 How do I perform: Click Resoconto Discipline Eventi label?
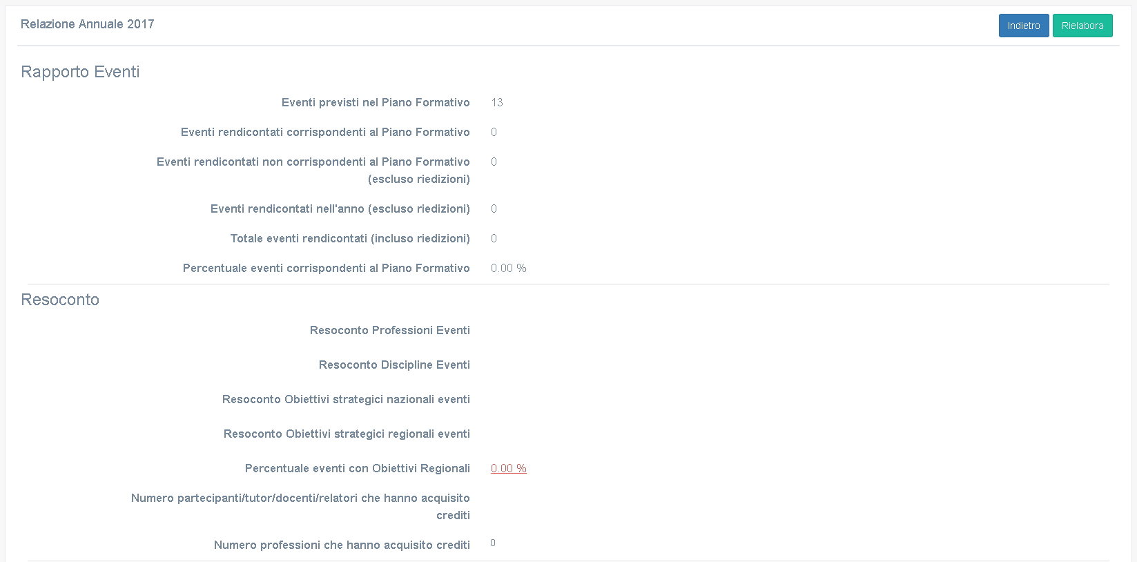tap(394, 365)
